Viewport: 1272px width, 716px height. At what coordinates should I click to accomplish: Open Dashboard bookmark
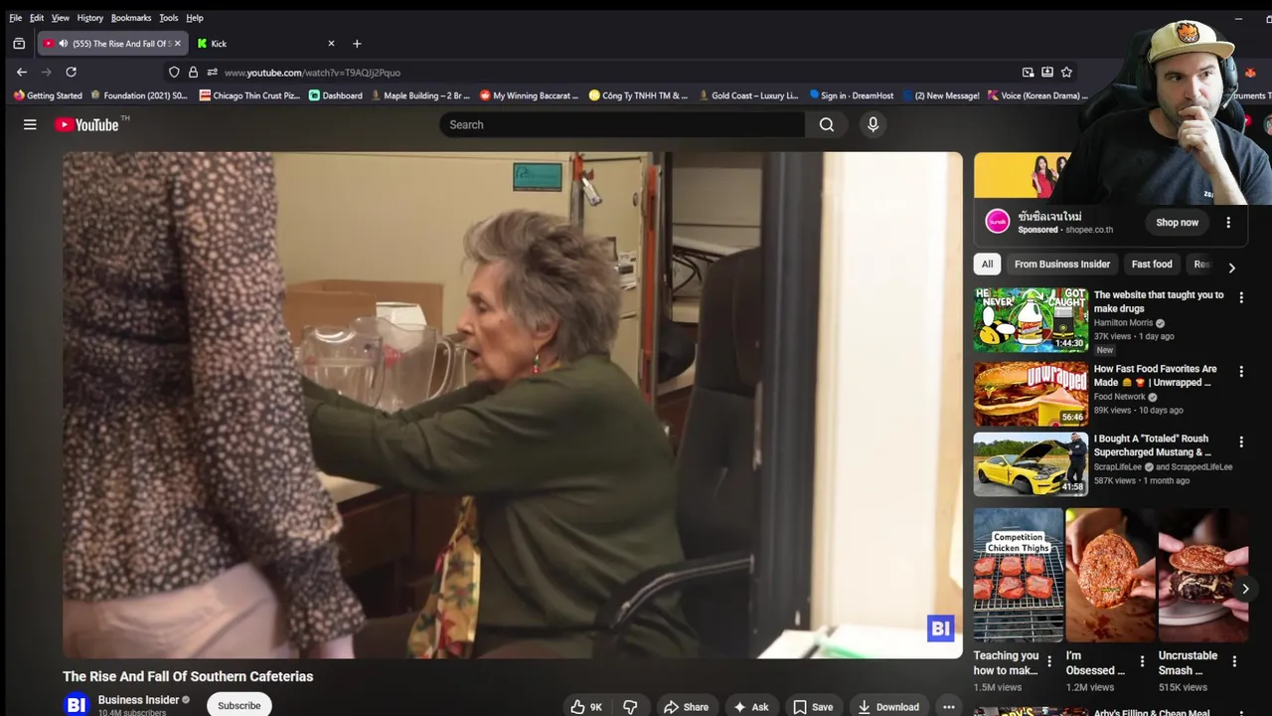coord(336,95)
